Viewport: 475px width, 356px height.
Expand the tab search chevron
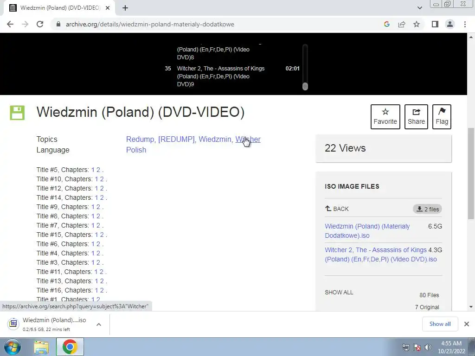pos(419,8)
